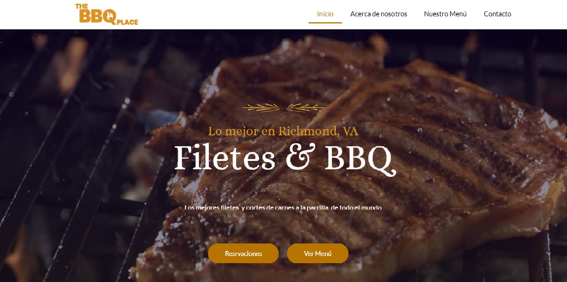Click the Resrvaciones button

(x=243, y=254)
